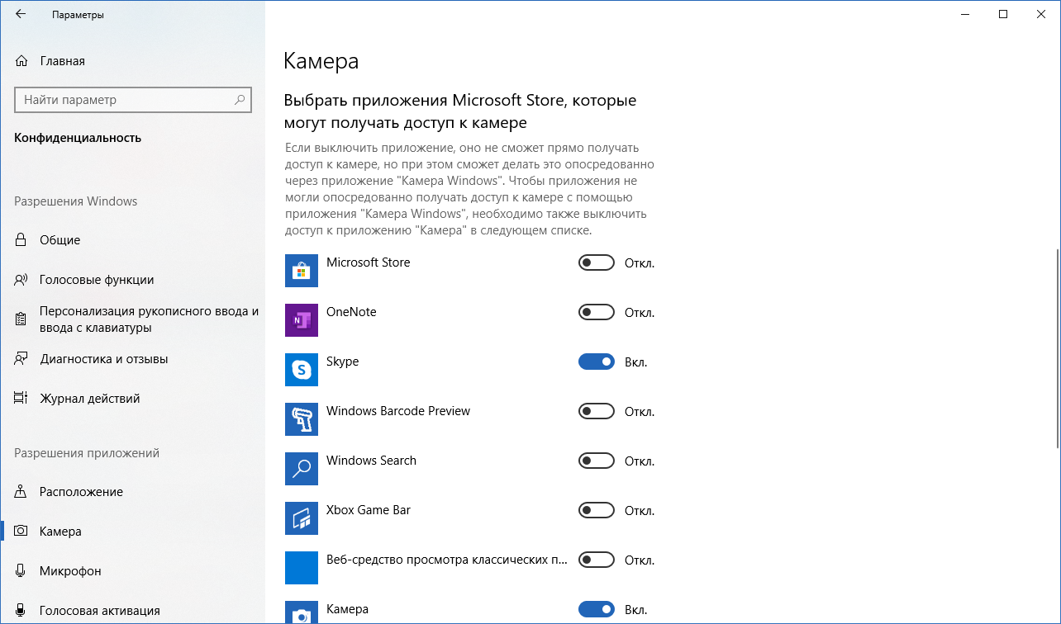The height and width of the screenshot is (624, 1061).
Task: Click the Голосовые функции icon
Action: (21, 280)
